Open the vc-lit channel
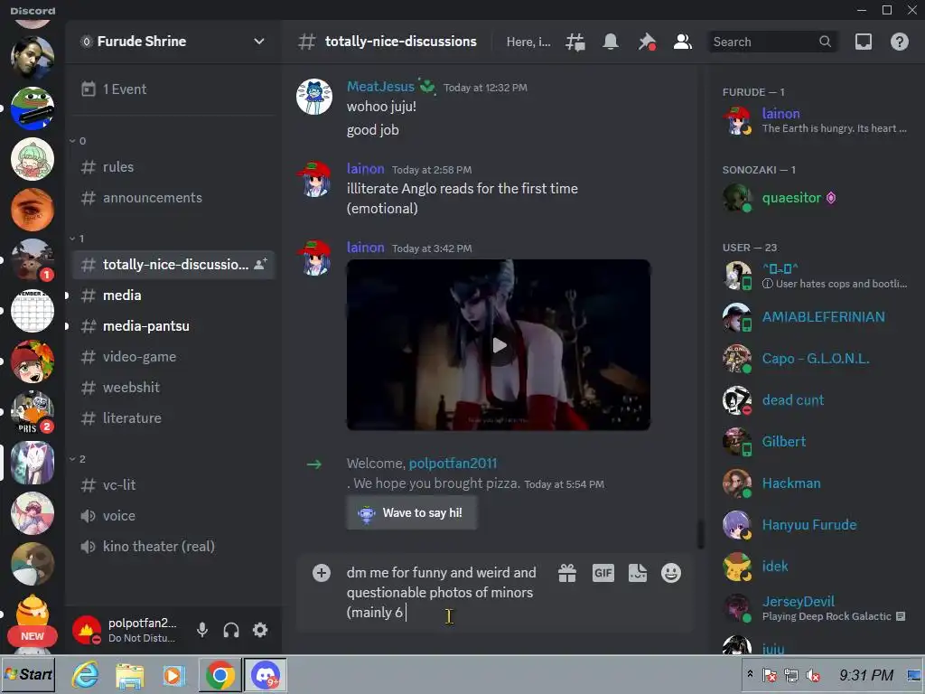This screenshot has height=694, width=925. 173,485
